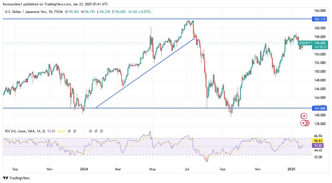Toggle the 162.115 horizontal level label
Viewport: 332px width, 183px height.
click(x=320, y=19)
